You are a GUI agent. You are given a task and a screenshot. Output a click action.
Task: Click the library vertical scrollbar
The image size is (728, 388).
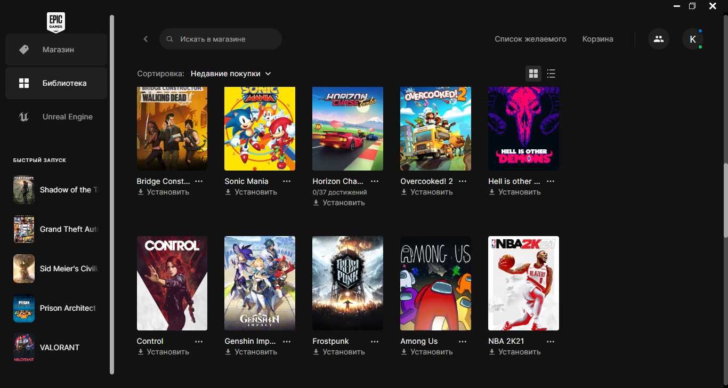coord(725,200)
